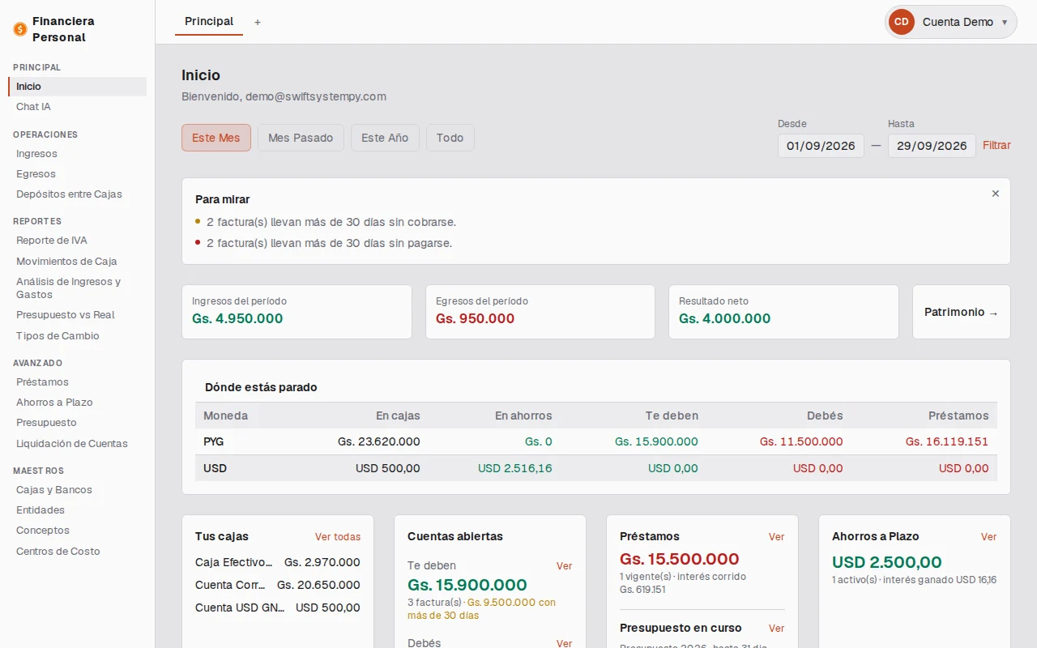
Task: Click the Caja Efectivo row in Tus cajas
Action: [x=278, y=562]
